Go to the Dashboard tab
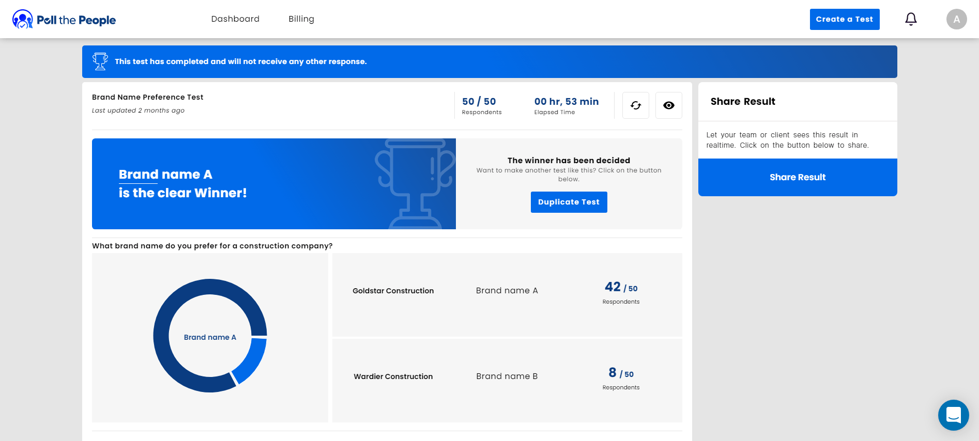Viewport: 979px width, 441px height. pos(235,19)
